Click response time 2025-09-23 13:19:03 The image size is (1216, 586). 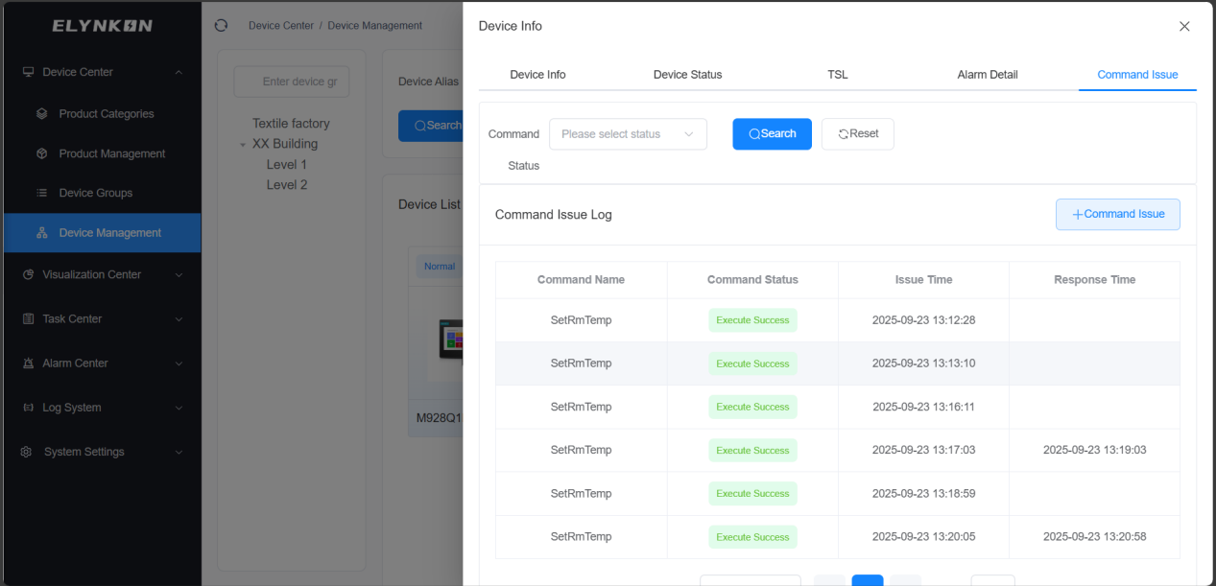(1094, 450)
